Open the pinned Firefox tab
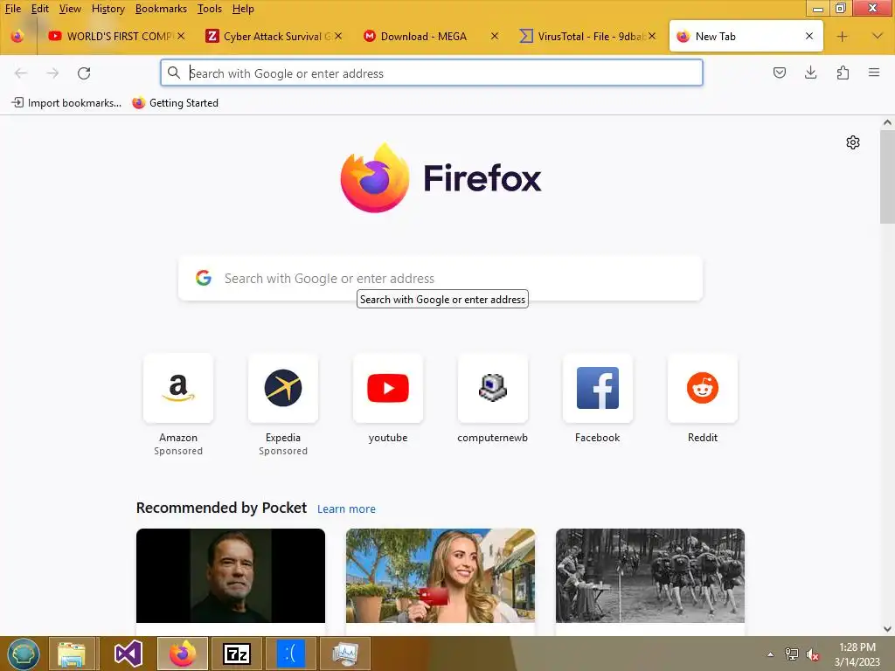 (17, 37)
